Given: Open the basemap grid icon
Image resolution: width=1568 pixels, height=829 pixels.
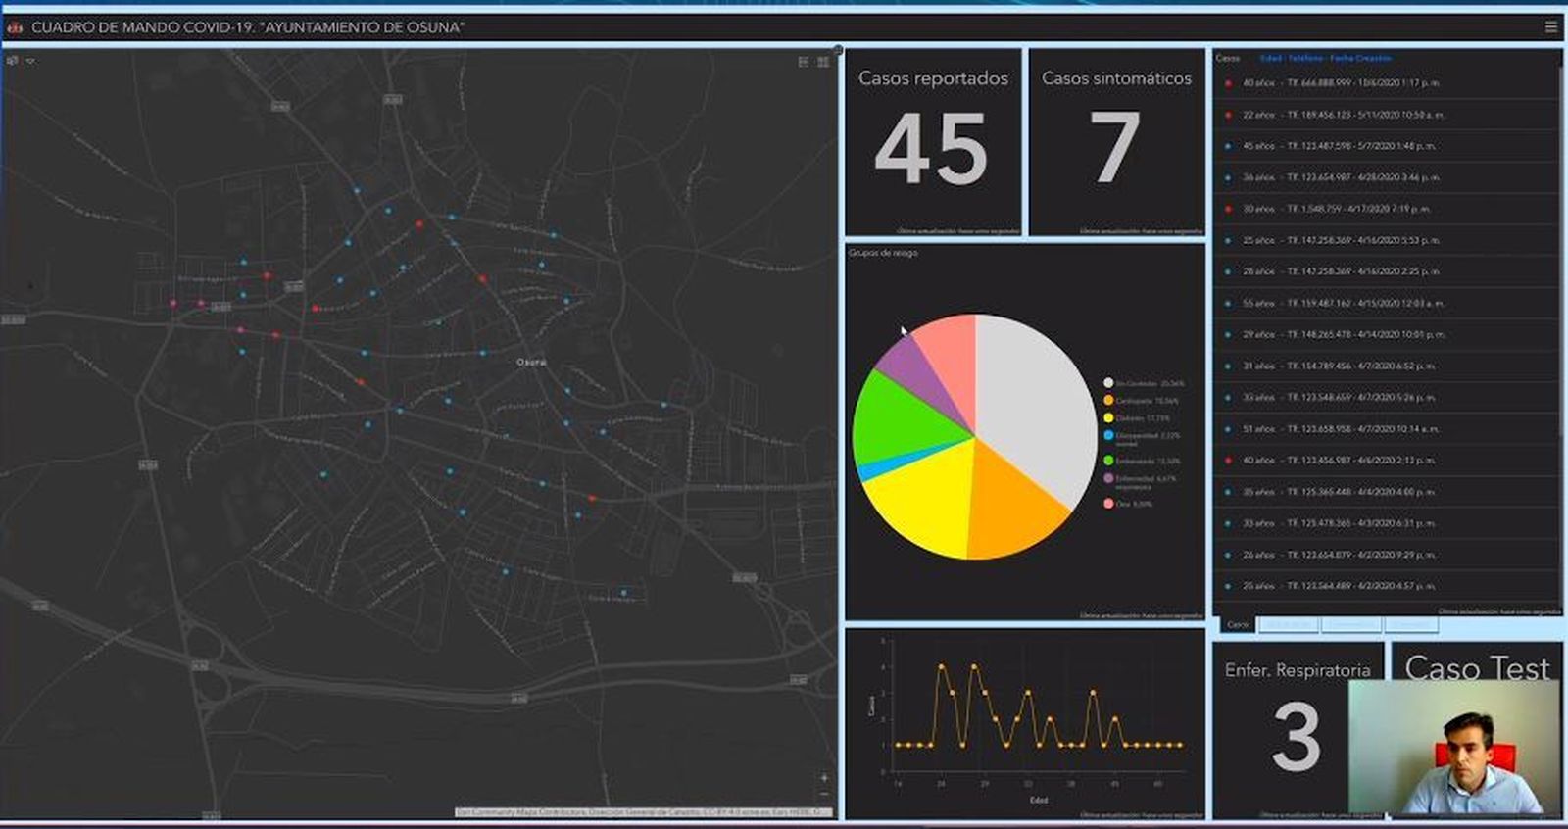Looking at the screenshot, I should pyautogui.click(x=823, y=62).
